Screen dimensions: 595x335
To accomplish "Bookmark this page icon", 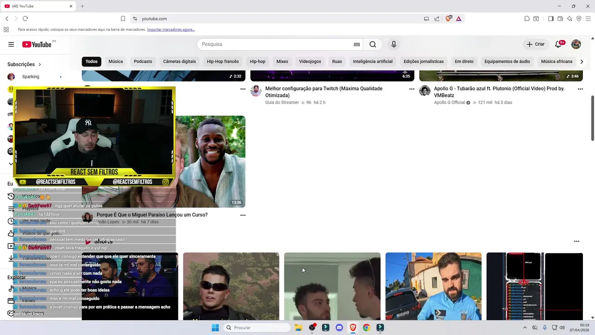I will click(x=123, y=19).
